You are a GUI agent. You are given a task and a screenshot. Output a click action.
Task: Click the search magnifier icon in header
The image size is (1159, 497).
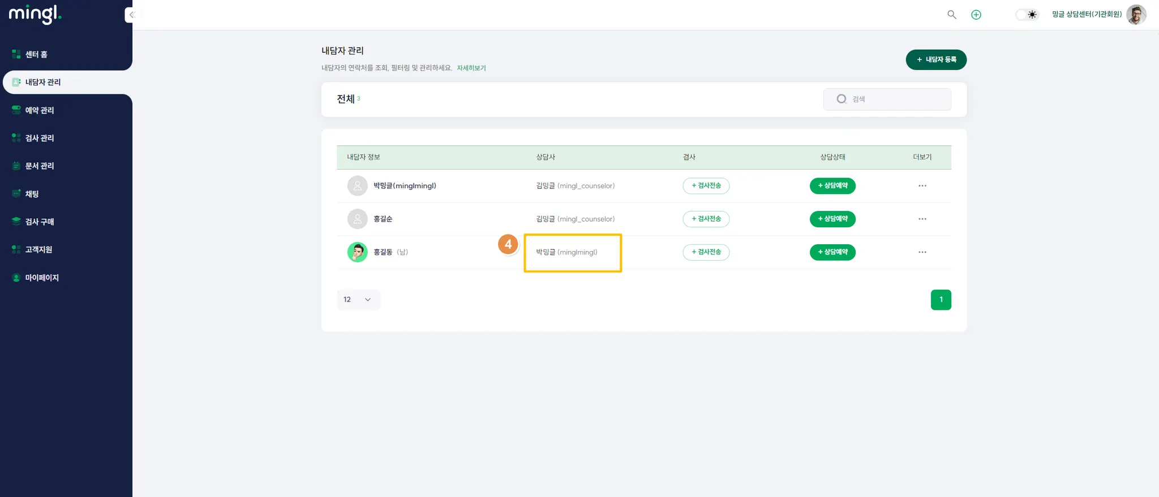tap(952, 15)
